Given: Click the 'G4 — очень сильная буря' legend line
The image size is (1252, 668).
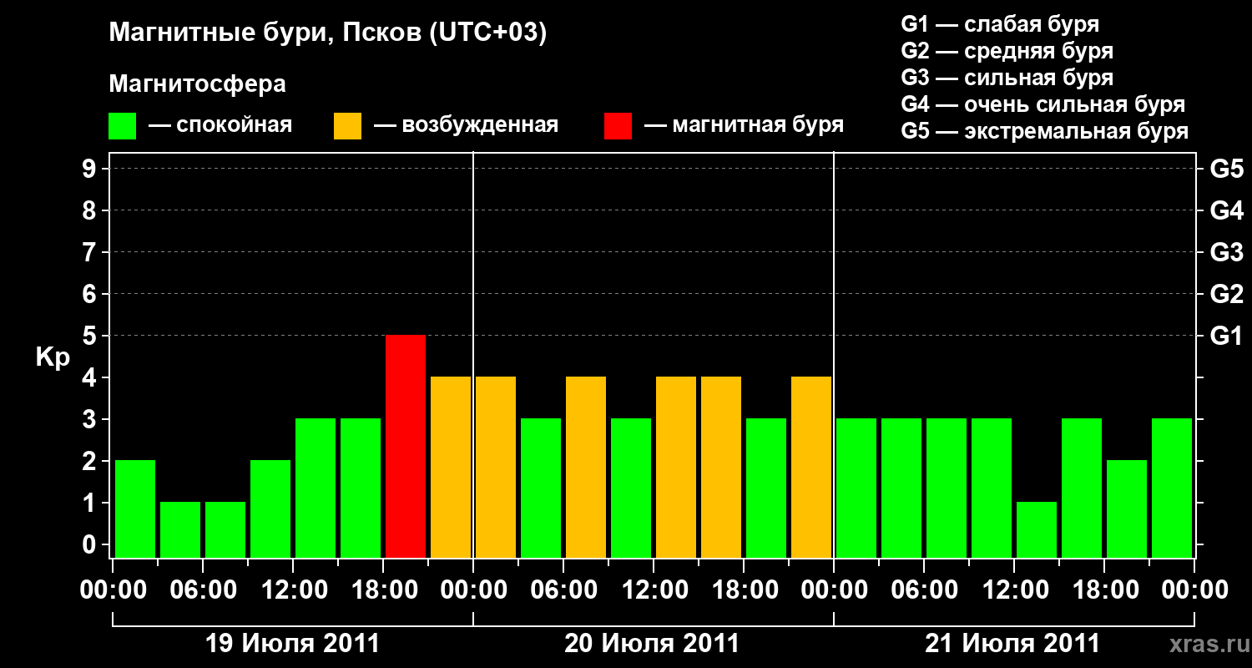Looking at the screenshot, I should [x=1043, y=104].
